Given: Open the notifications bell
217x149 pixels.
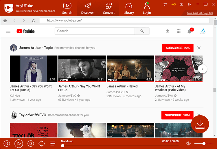Looking at the screenshot, I should coord(190,31).
